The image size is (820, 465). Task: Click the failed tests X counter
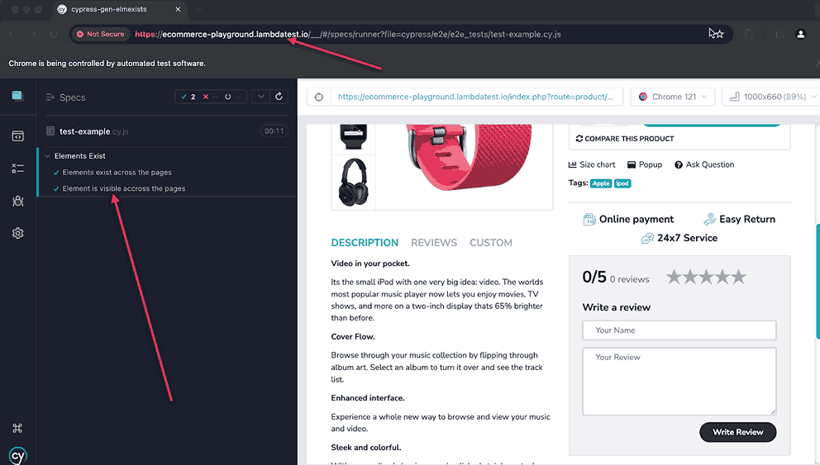tap(210, 97)
